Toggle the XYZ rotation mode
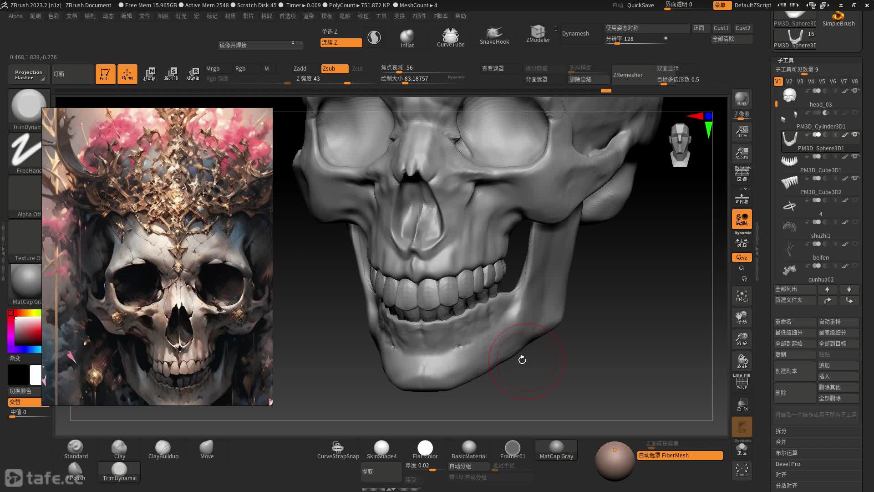The height and width of the screenshot is (492, 874). [742, 257]
